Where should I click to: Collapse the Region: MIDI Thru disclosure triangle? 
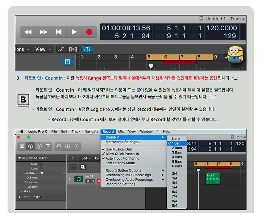[20, 158]
